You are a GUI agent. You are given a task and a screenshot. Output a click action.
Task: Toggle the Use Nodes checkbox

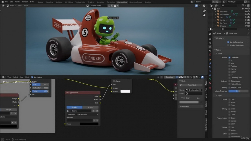(x=32, y=77)
